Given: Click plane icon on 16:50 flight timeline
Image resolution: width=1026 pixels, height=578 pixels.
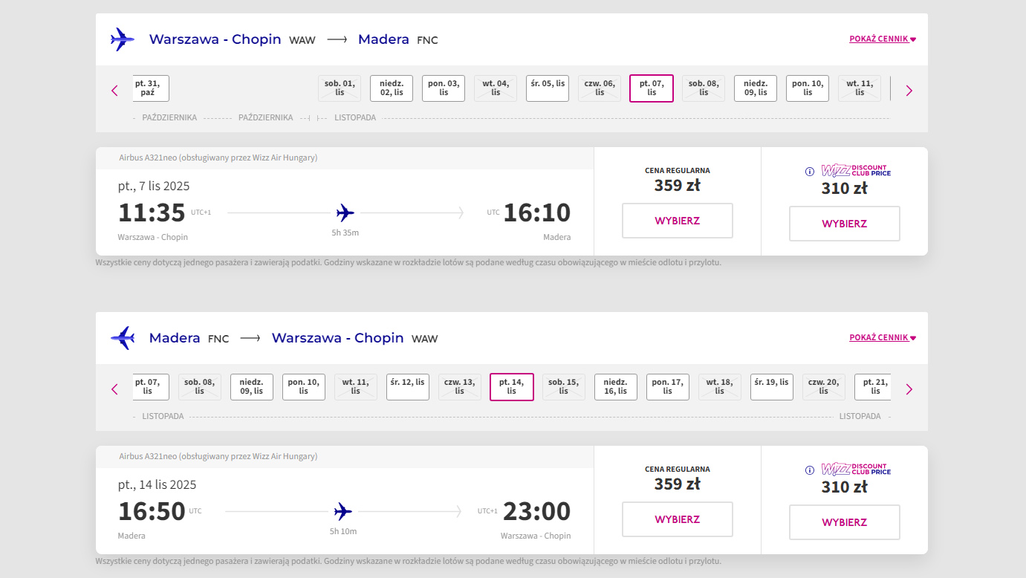Looking at the screenshot, I should coord(342,512).
